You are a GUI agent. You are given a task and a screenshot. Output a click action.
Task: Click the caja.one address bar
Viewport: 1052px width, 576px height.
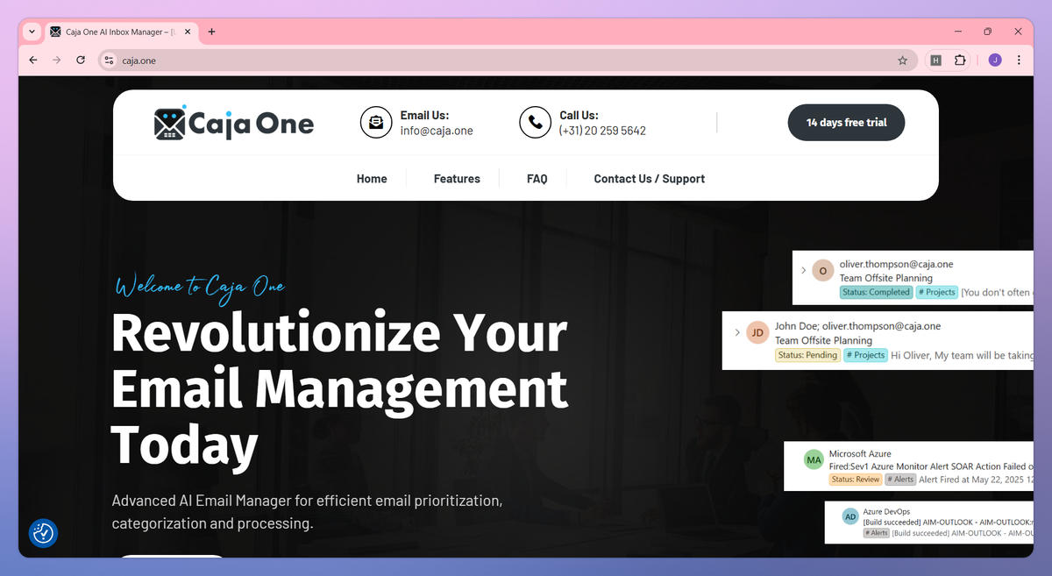click(508, 60)
